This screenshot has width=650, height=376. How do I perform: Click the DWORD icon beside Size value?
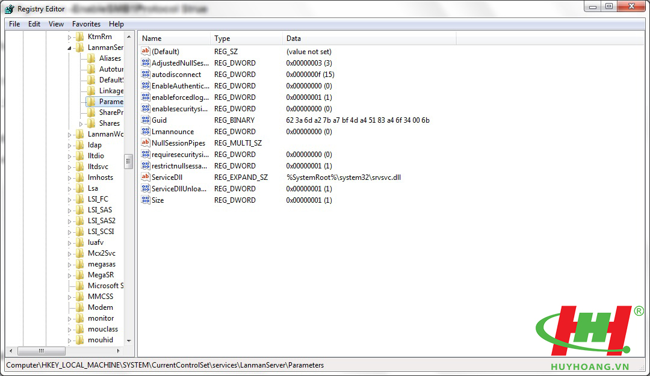145,200
